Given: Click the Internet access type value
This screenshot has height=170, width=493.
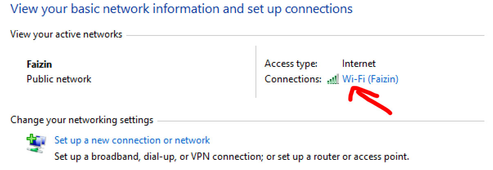Looking at the screenshot, I should click(359, 64).
